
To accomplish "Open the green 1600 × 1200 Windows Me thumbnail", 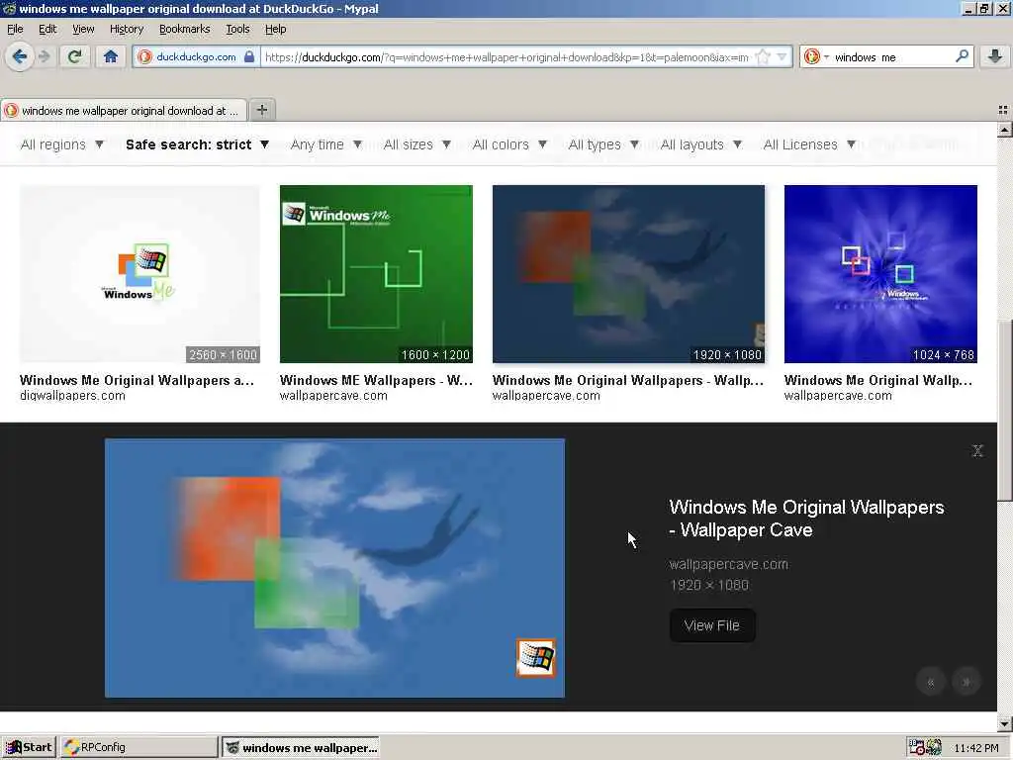I will (376, 274).
